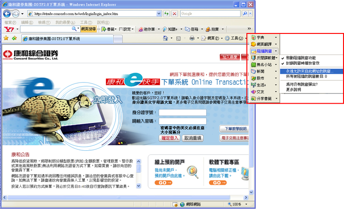Screen dimensions: 344x209
Task: Open the 迷你筆 toolbar item
Action: pyautogui.click(x=147, y=29)
